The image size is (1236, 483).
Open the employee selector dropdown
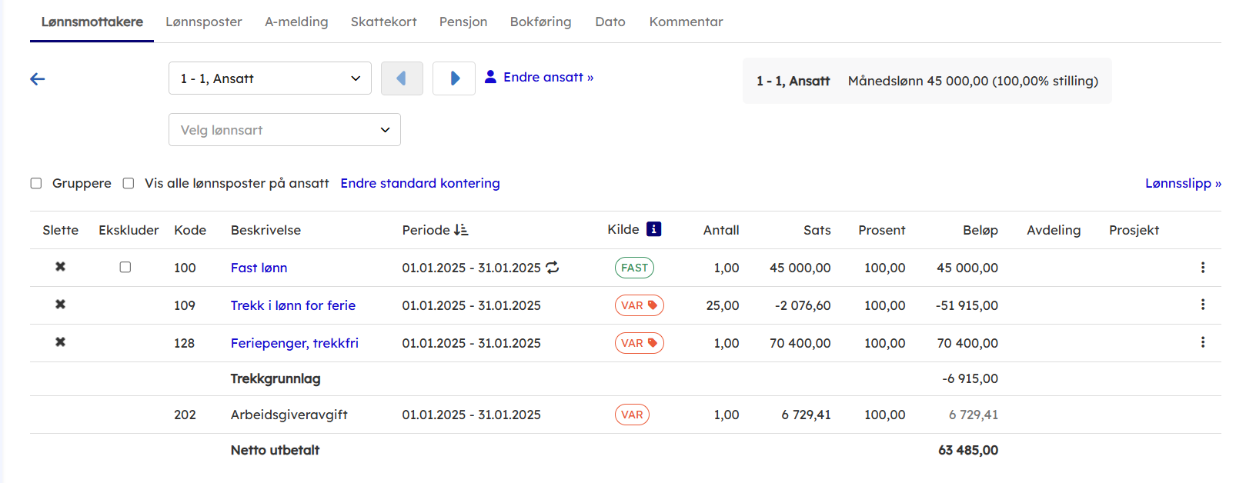[x=269, y=78]
